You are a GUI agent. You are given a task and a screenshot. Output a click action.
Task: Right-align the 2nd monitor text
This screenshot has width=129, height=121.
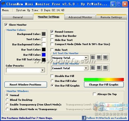point(105,68)
